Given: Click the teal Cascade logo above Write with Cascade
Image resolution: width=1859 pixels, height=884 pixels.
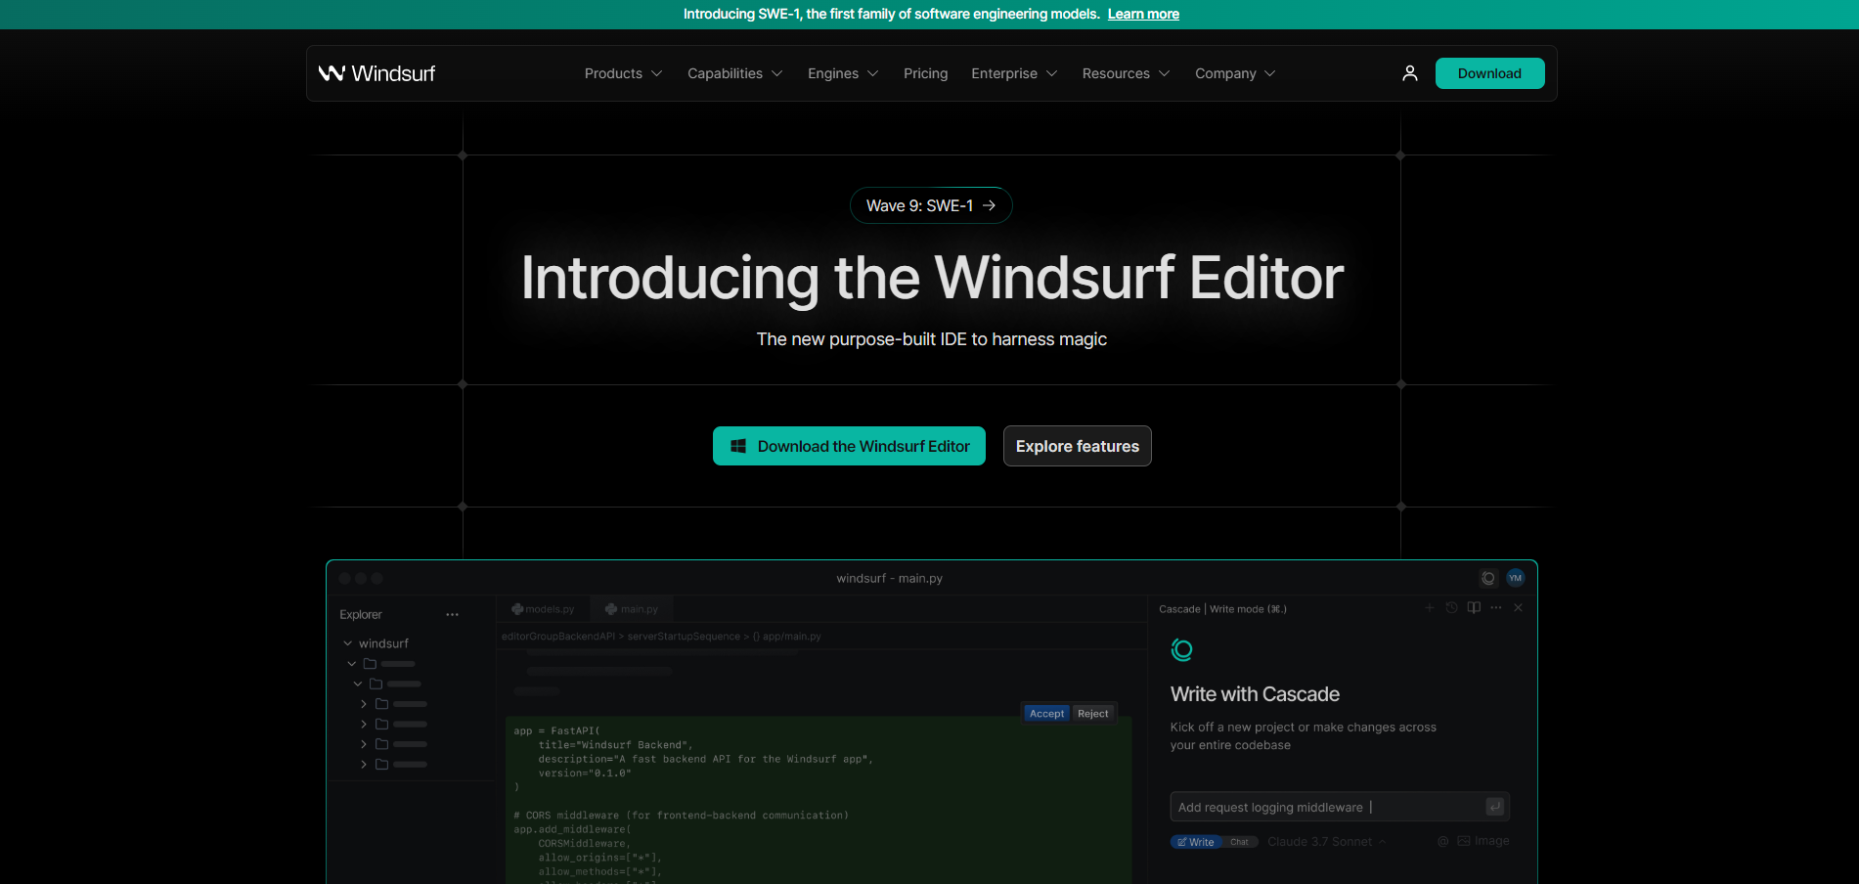Looking at the screenshot, I should tap(1181, 649).
